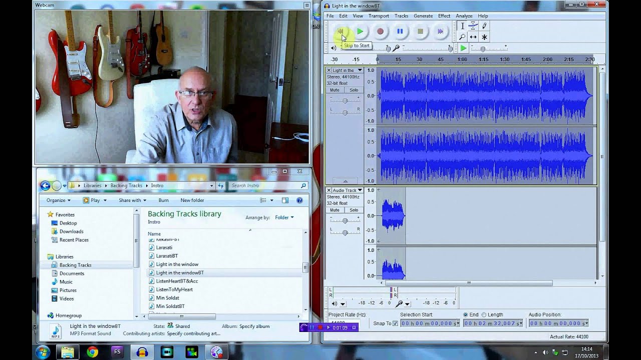Image resolution: width=641 pixels, height=360 pixels.
Task: Open Google Chrome from the taskbar
Action: click(x=92, y=352)
